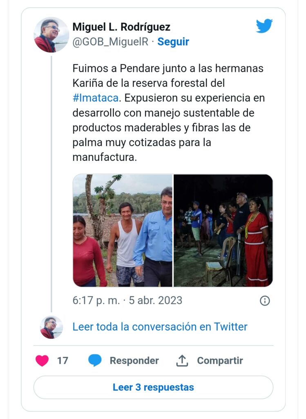The image size is (306, 419).
Task: Click the Miguel L. Rodríguez display name
Action: click(x=121, y=27)
